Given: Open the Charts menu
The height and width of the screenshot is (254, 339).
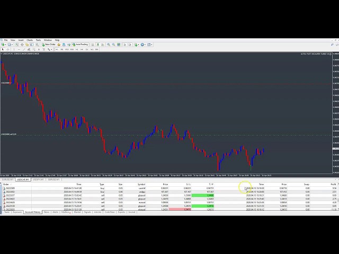Looking at the screenshot, I should pyautogui.click(x=30, y=40).
